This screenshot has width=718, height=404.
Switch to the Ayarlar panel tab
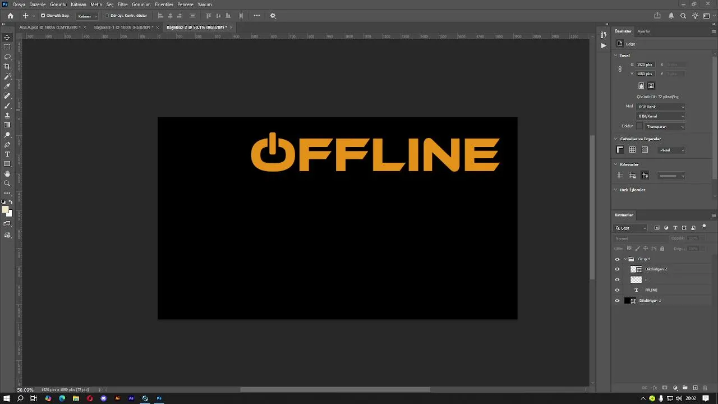tap(643, 31)
